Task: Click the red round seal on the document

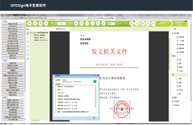Action: click(x=122, y=109)
